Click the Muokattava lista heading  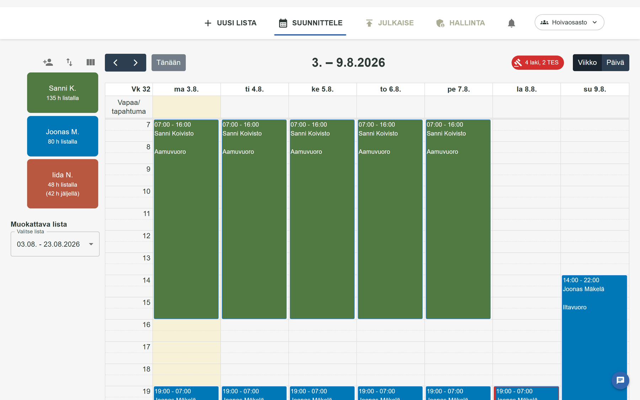(x=39, y=224)
